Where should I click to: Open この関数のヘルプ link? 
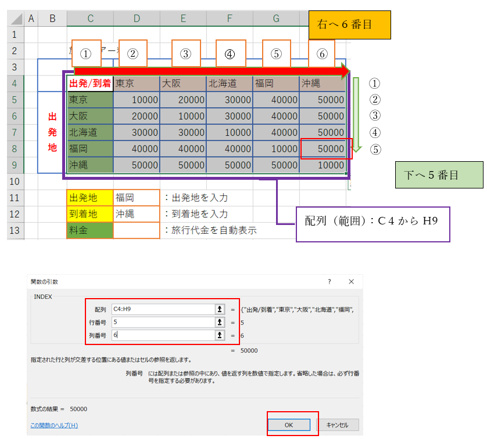point(54,425)
